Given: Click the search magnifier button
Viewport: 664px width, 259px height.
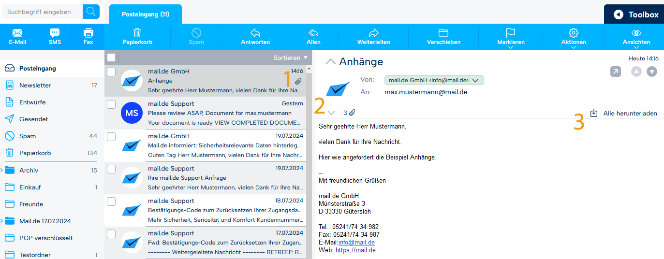Looking at the screenshot, I should coord(91,12).
